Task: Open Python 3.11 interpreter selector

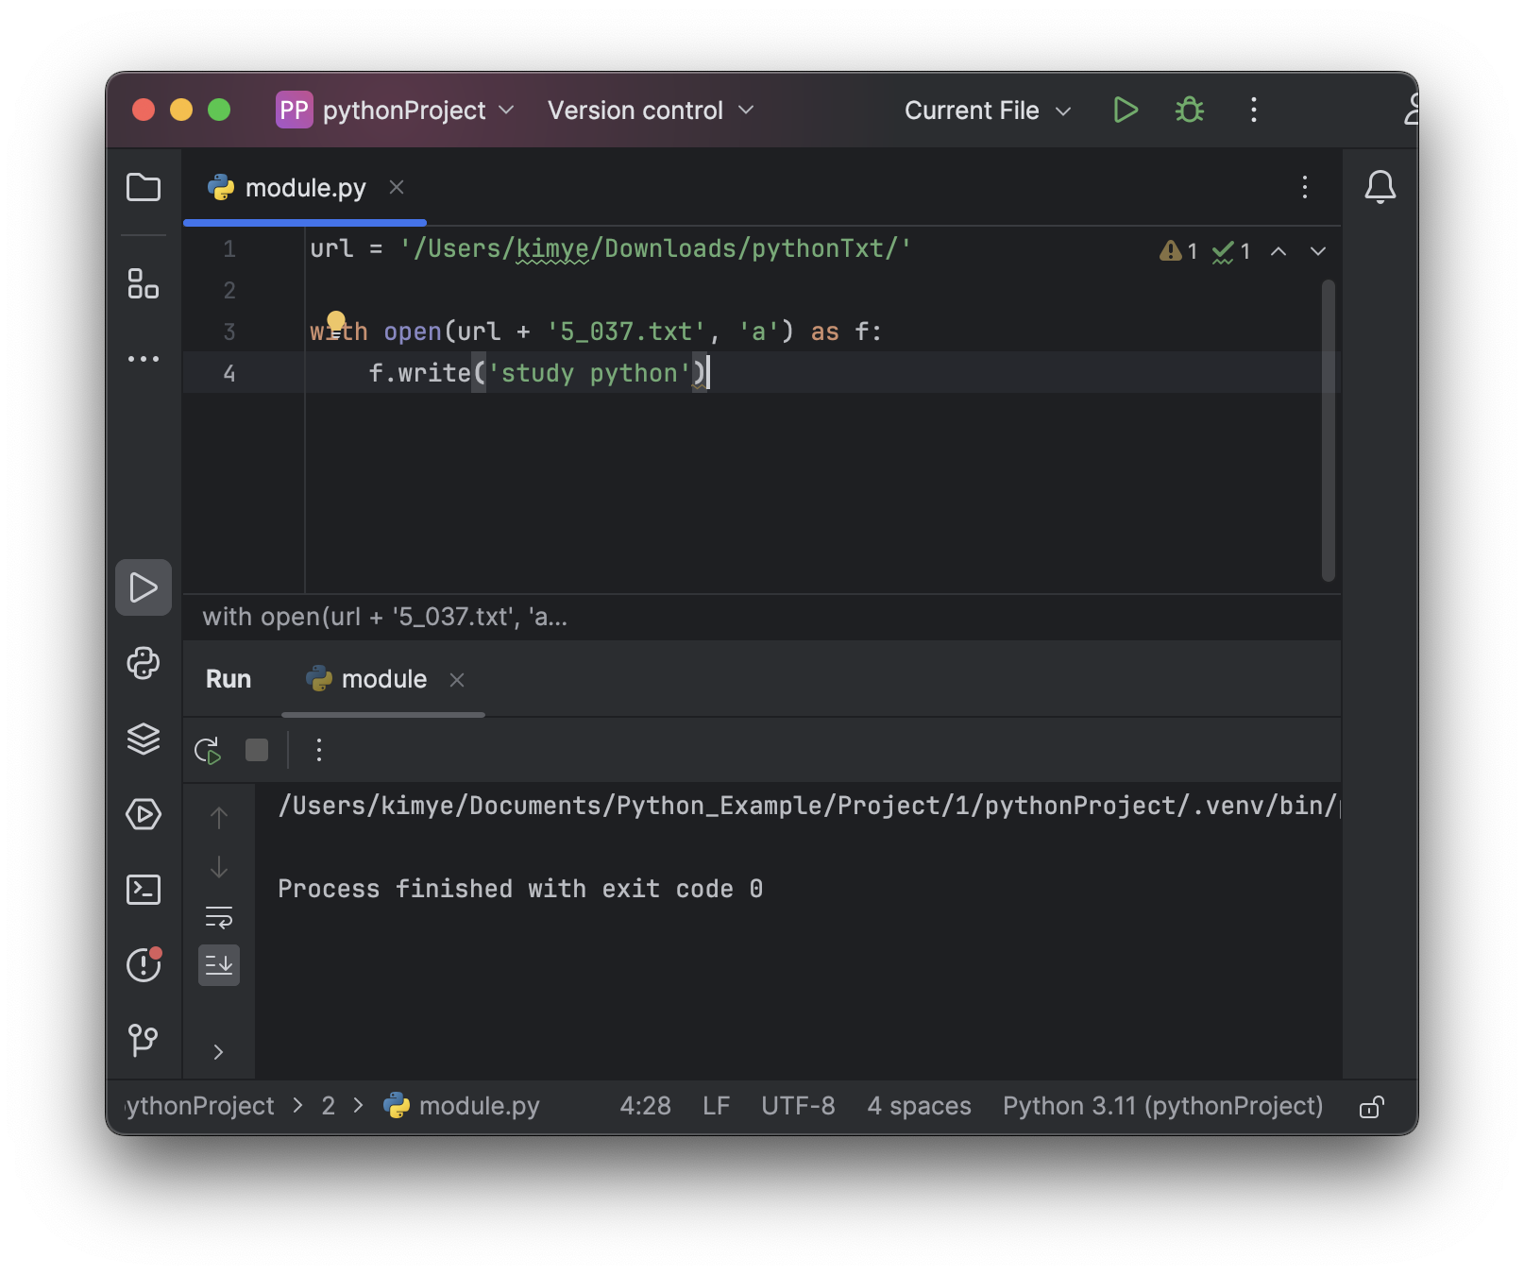Action: click(x=1162, y=1106)
